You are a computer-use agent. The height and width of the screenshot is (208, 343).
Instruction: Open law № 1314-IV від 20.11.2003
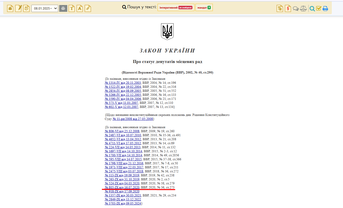pyautogui.click(x=123, y=83)
